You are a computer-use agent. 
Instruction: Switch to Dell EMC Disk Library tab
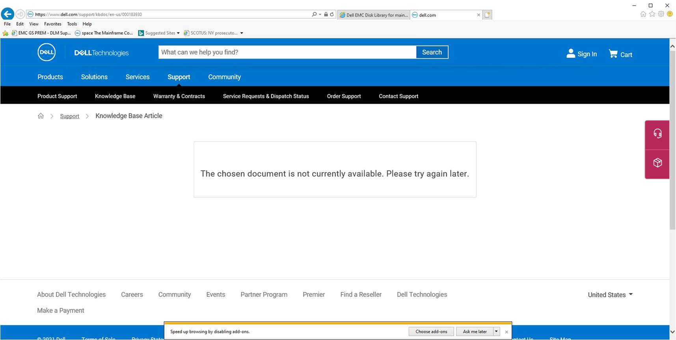[373, 15]
